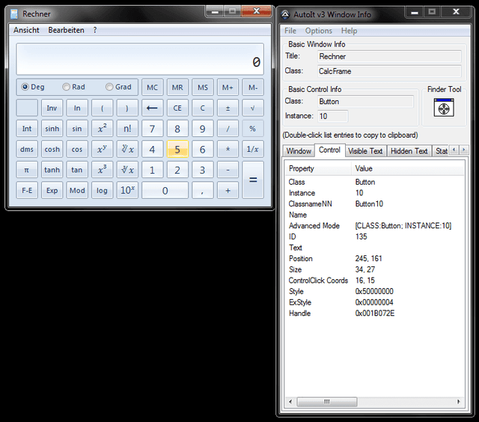Click the pi constant button
The image size is (479, 422).
[26, 170]
